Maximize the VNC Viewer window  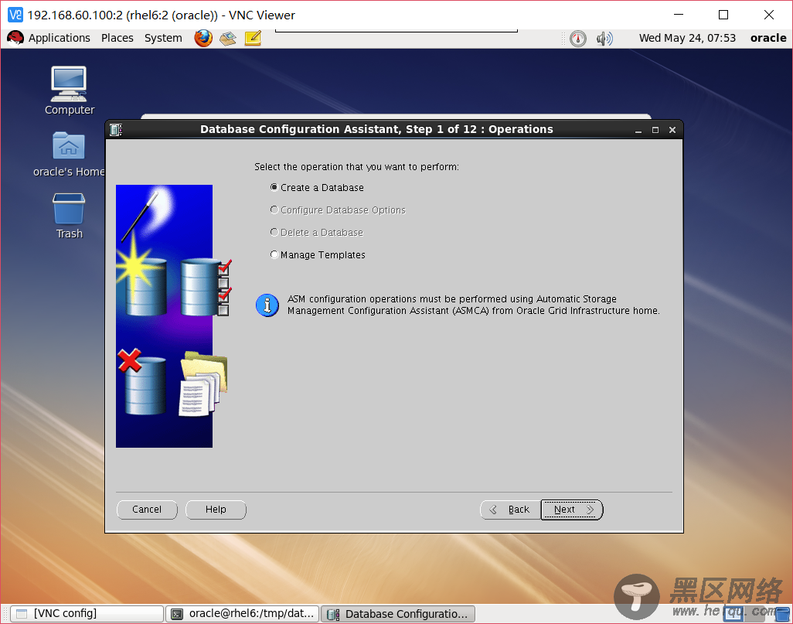723,15
